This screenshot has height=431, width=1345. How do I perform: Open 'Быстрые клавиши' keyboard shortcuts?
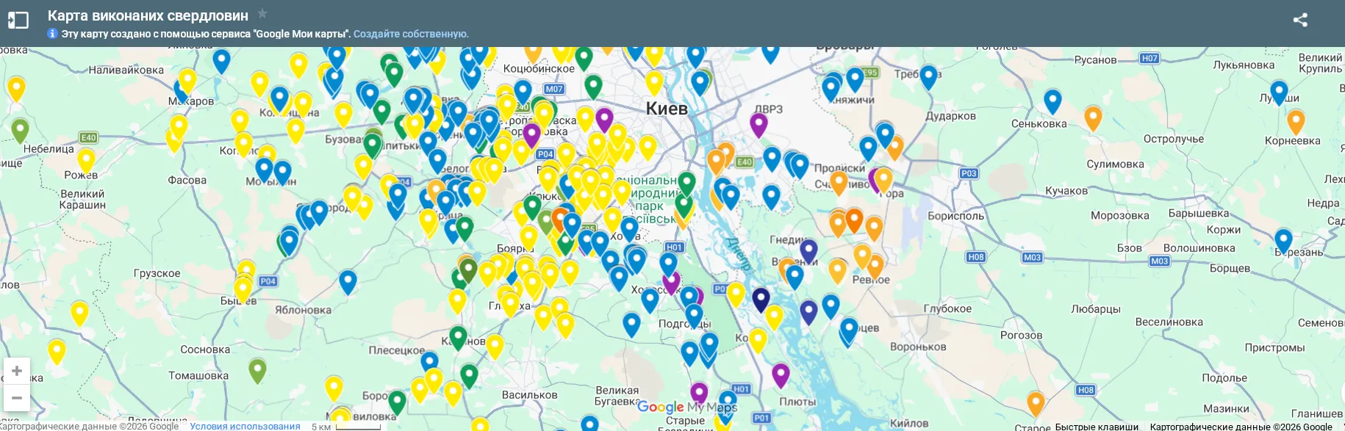pos(1097,427)
